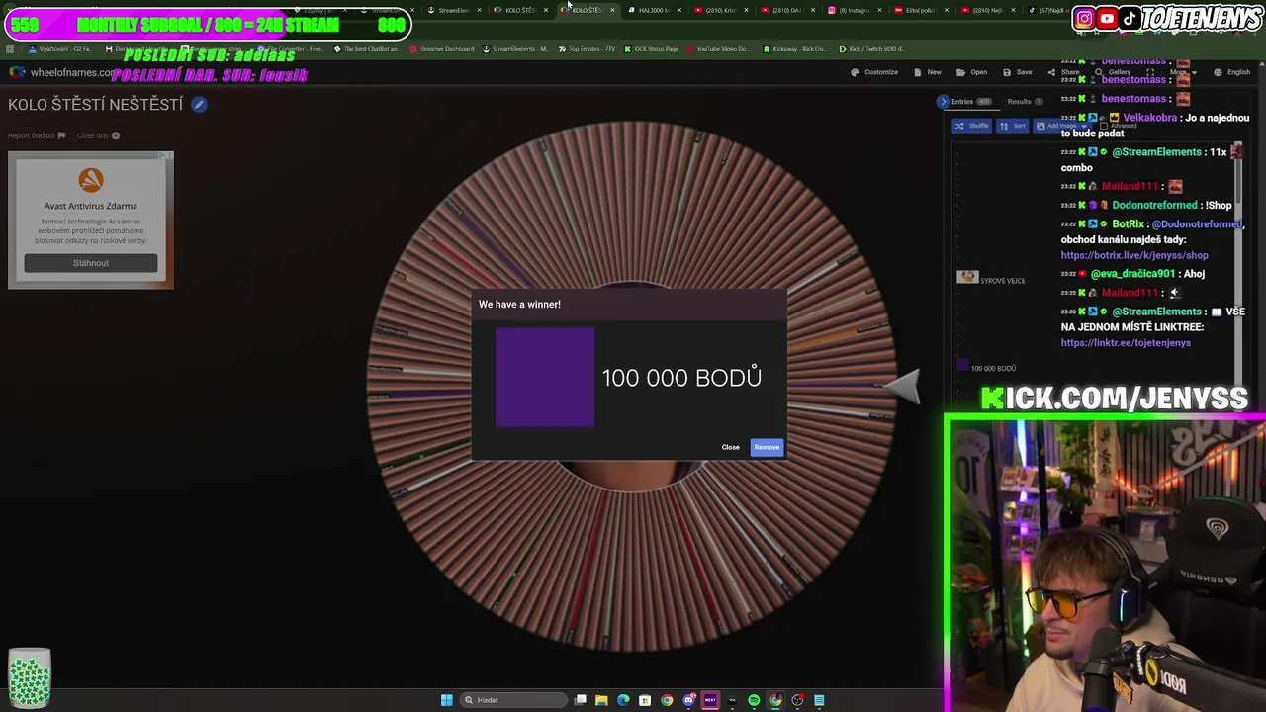Click Close ads
Viewport: 1266px width, 712px height.
click(98, 135)
